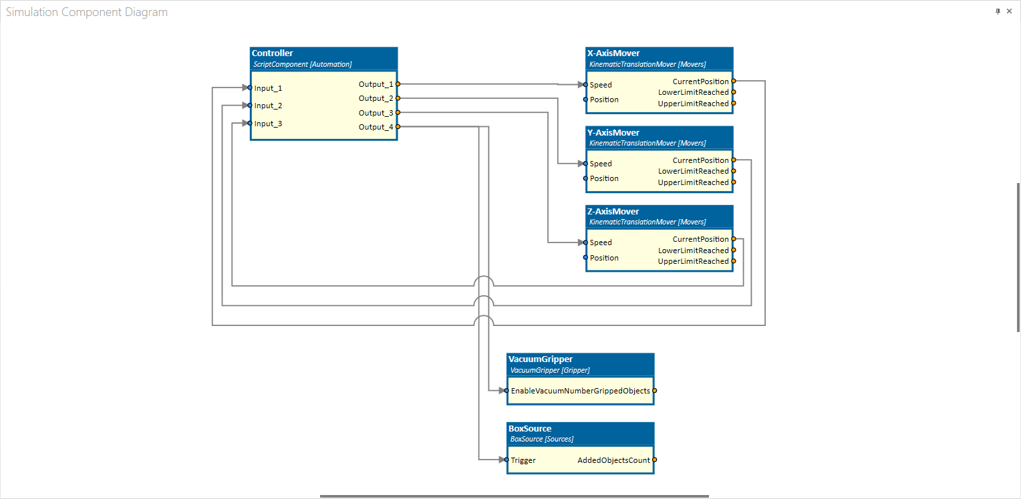The height and width of the screenshot is (499, 1021).
Task: Click AddedObjectsCount output of BoxSource
Action: pyautogui.click(x=655, y=460)
